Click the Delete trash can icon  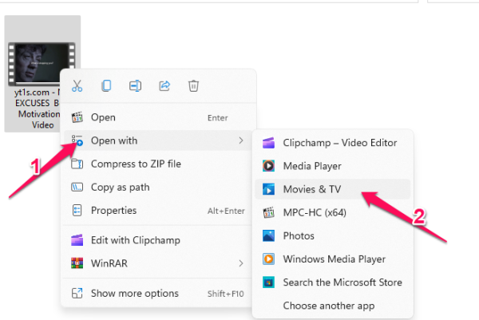pos(193,86)
